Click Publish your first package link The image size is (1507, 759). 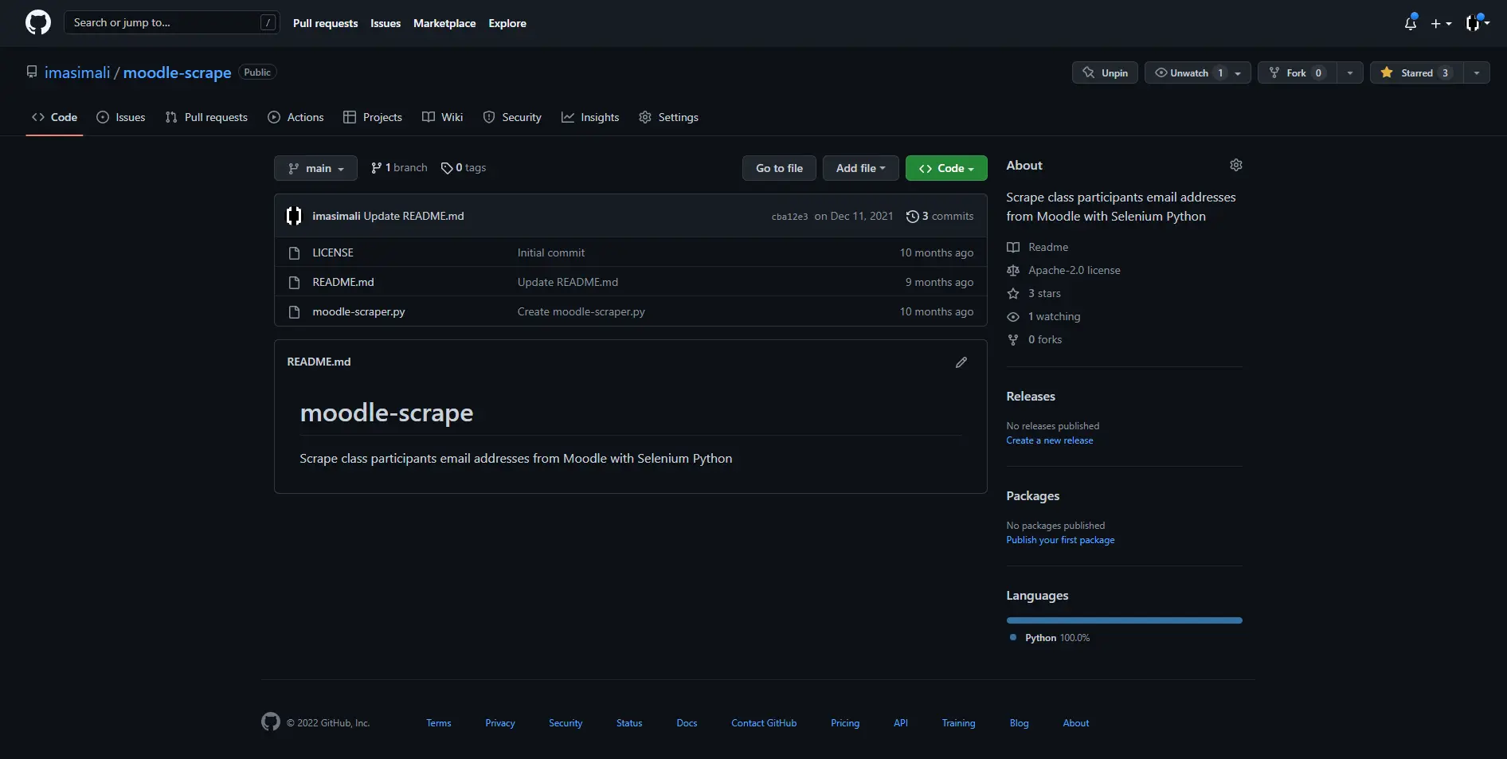1060,540
